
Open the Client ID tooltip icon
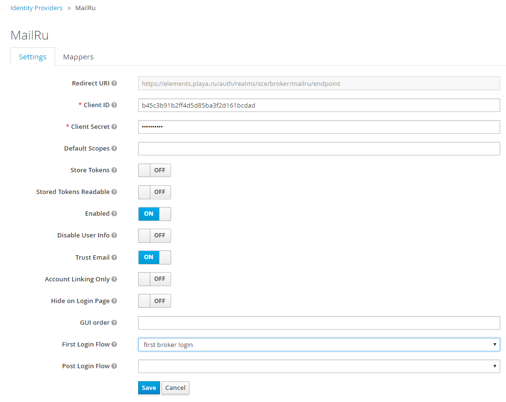coord(114,105)
